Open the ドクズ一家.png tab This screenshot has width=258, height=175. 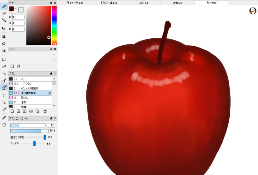click(x=109, y=3)
